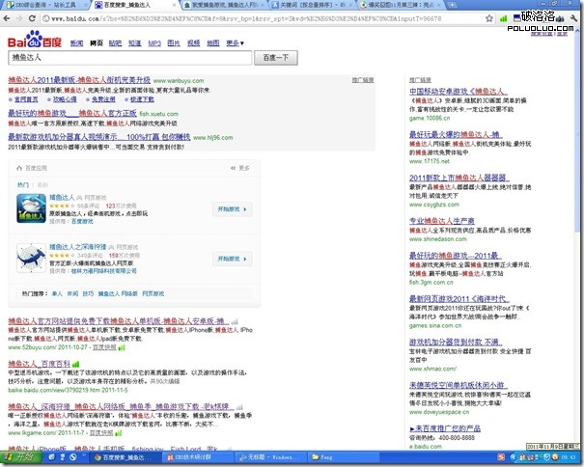Click 开始游戏 for the first 捕鱼达人 app
This screenshot has height=467, width=584.
232,209
